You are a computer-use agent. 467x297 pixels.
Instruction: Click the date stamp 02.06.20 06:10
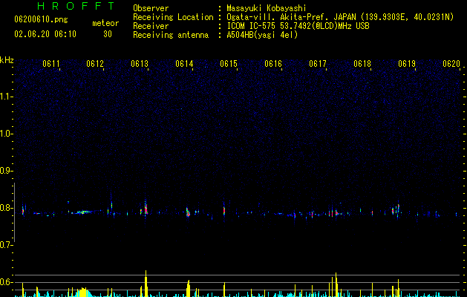click(x=45, y=34)
